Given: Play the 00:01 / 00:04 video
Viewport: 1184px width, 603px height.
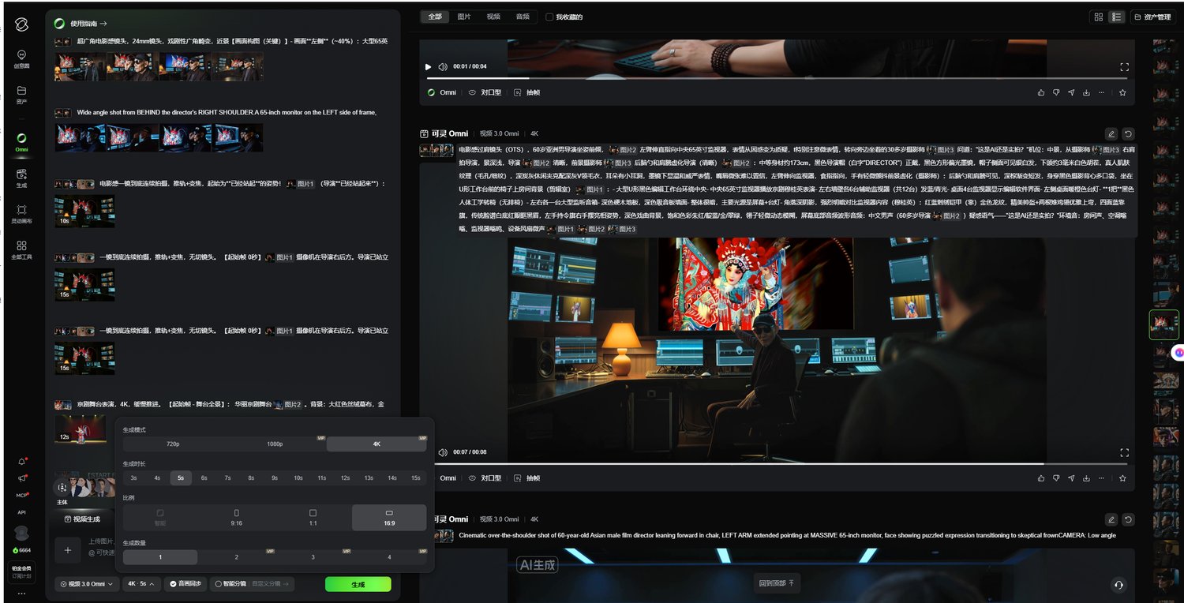Looking at the screenshot, I should (429, 67).
